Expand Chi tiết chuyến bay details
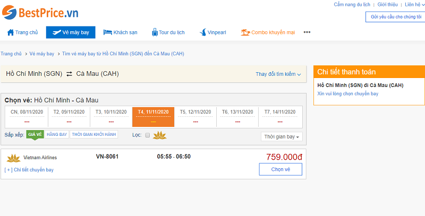Viewport: 425px width, 216px height. click(29, 170)
